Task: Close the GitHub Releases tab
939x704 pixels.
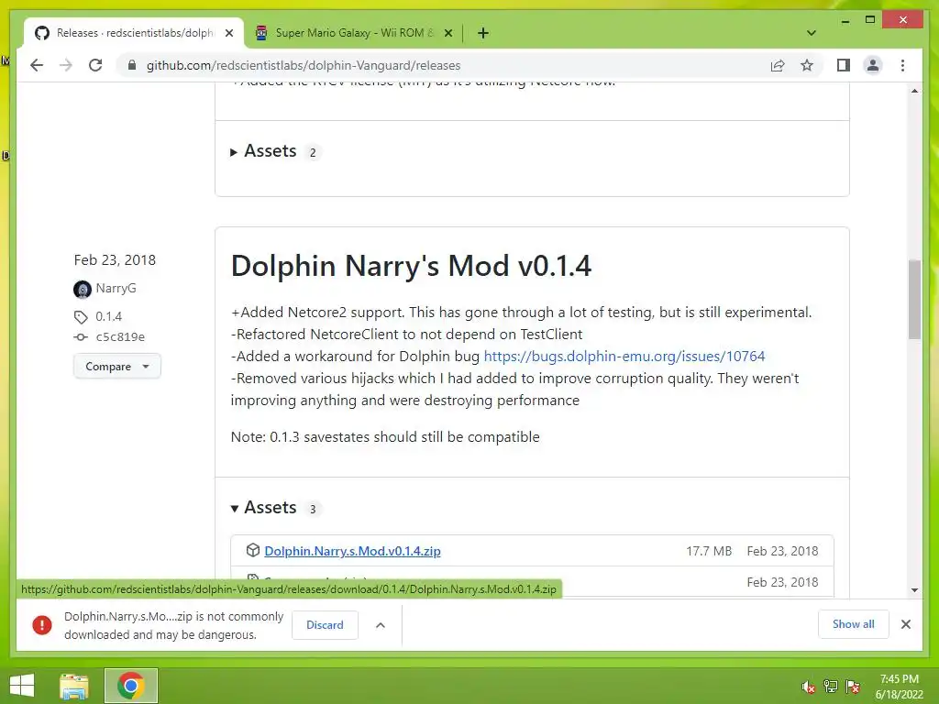Action: click(x=228, y=34)
